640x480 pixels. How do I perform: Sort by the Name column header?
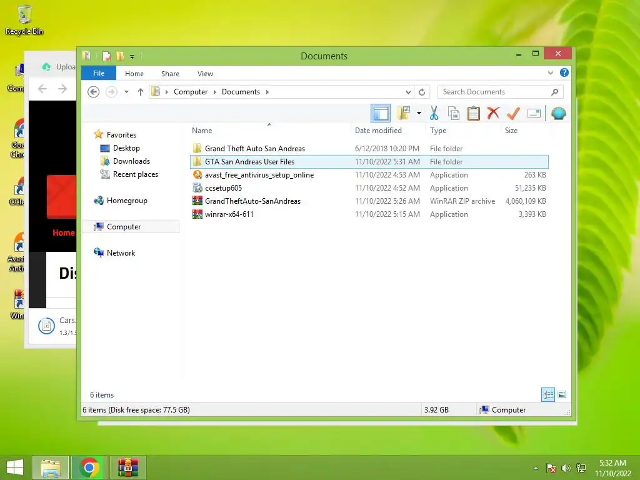point(269,131)
